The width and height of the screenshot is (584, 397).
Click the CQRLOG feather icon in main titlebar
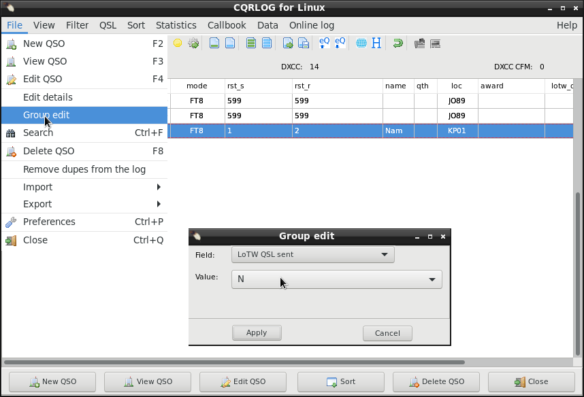10,7
